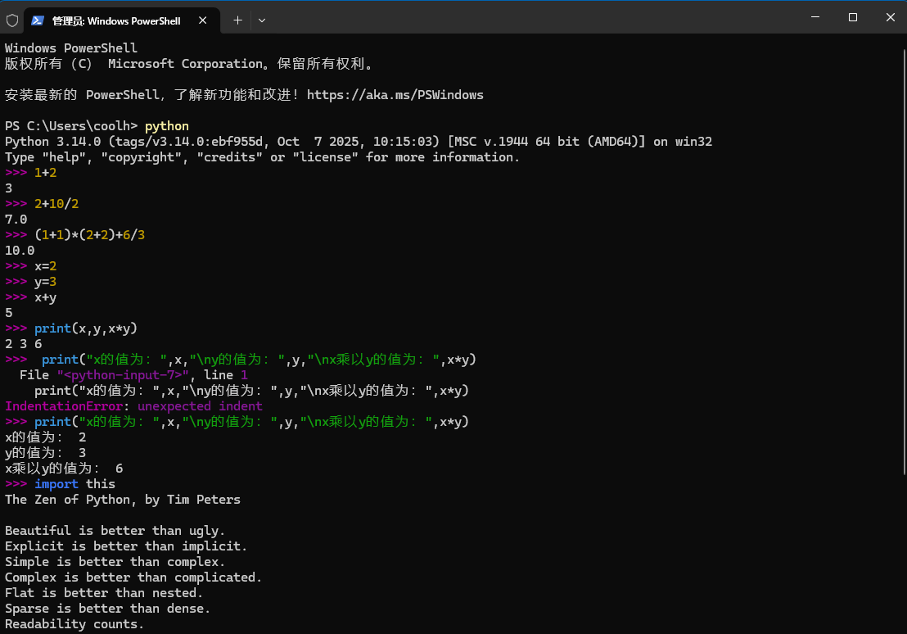
Task: Click the 'IndentationError: unexpected indent' message
Action: coord(133,406)
